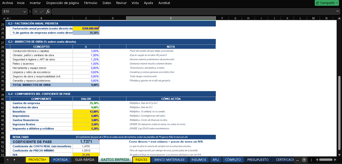Switch to the ÍNDICES sheet tab
The height and width of the screenshot is (164, 342).
coord(141,160)
